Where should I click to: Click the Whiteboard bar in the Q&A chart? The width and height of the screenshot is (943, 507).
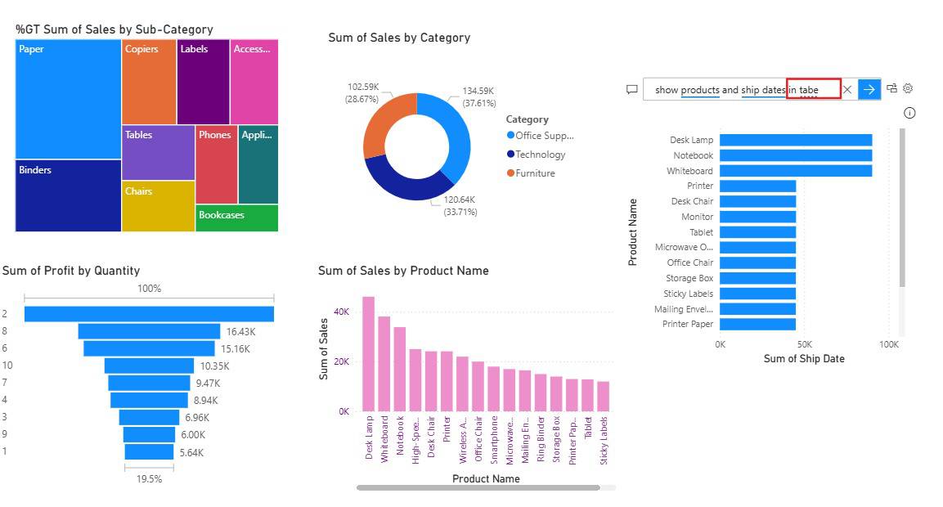[796, 171]
